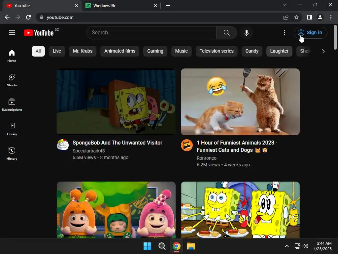Open File Explorer from the taskbar

(191, 246)
